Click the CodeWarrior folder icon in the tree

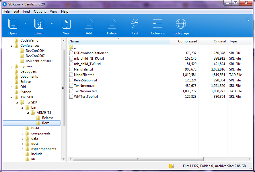point(16,40)
